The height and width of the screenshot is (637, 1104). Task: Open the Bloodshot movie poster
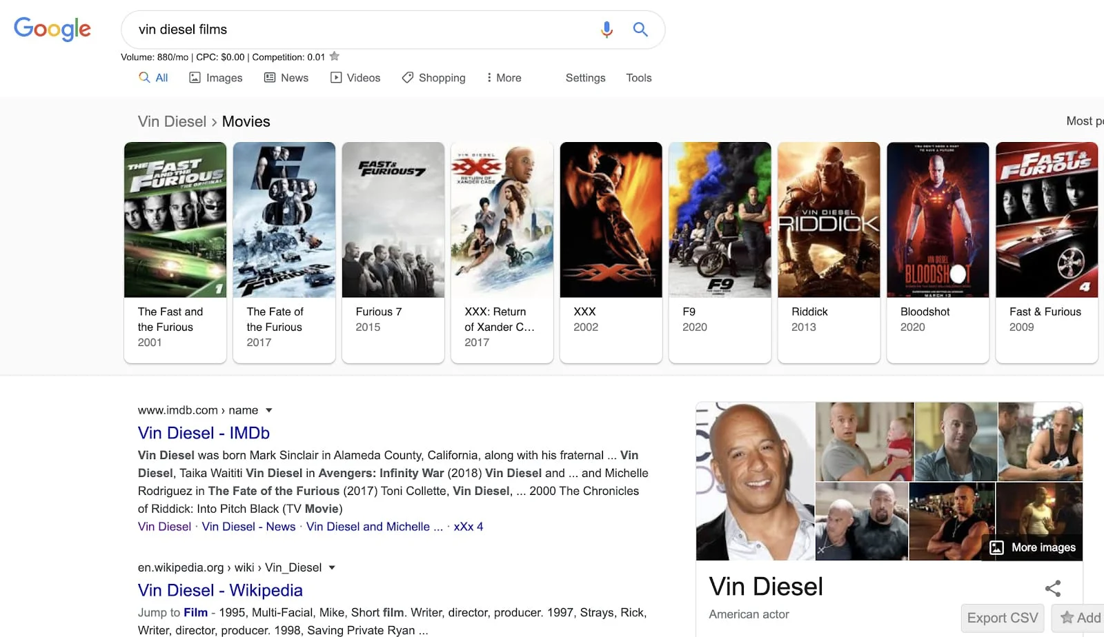coord(938,220)
